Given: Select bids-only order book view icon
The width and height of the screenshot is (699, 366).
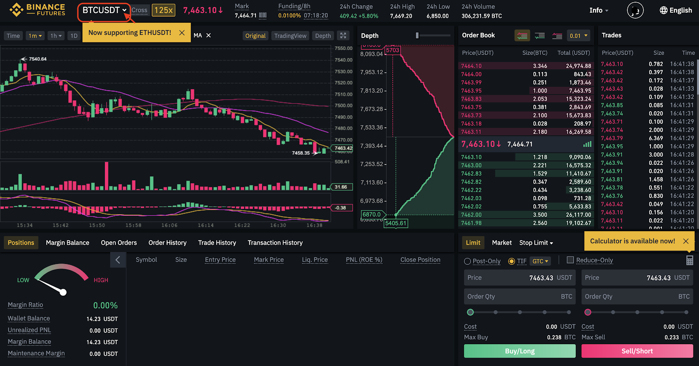Looking at the screenshot, I should tap(540, 36).
